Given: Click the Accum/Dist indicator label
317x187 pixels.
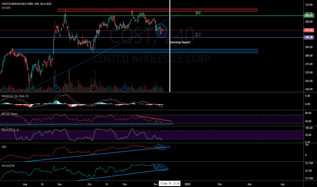Looking at the screenshot, I should (8, 166).
